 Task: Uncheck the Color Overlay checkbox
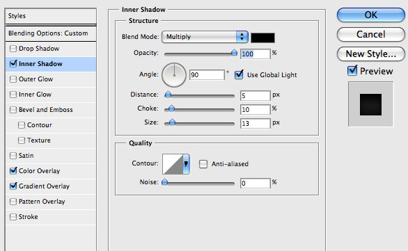click(x=13, y=171)
